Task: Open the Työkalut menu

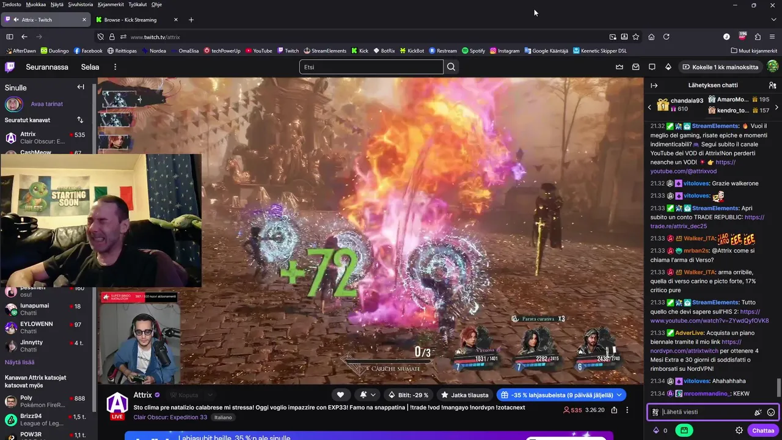Action: 137,4
